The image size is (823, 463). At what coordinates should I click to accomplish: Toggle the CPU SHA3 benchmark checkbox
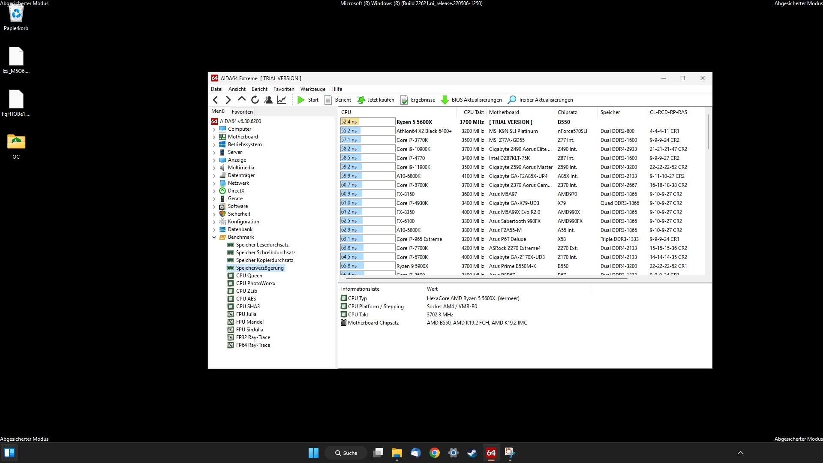(231, 306)
